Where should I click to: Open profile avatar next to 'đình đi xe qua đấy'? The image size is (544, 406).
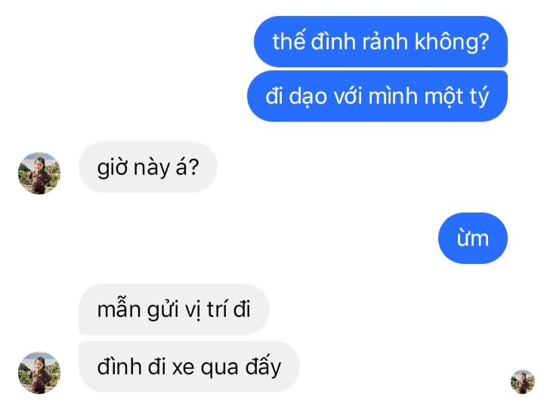coord(39,373)
